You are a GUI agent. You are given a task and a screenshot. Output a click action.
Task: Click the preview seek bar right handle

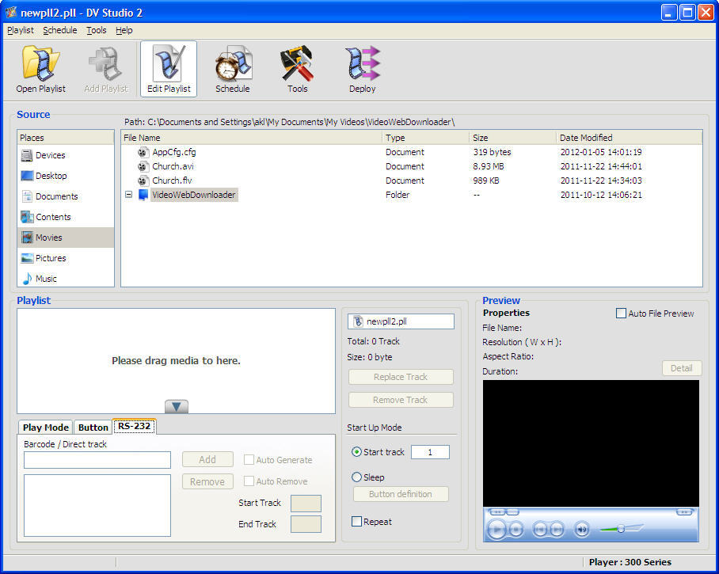coord(684,511)
